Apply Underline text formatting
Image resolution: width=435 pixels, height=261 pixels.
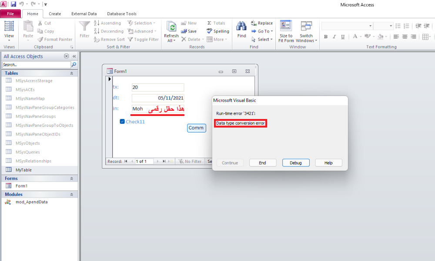tap(343, 36)
